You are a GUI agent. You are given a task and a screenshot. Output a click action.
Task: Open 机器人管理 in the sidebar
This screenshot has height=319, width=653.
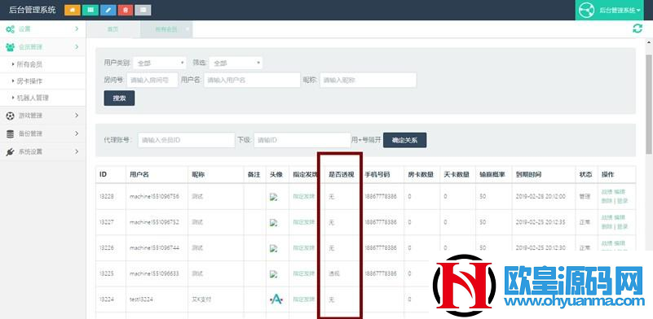click(33, 98)
